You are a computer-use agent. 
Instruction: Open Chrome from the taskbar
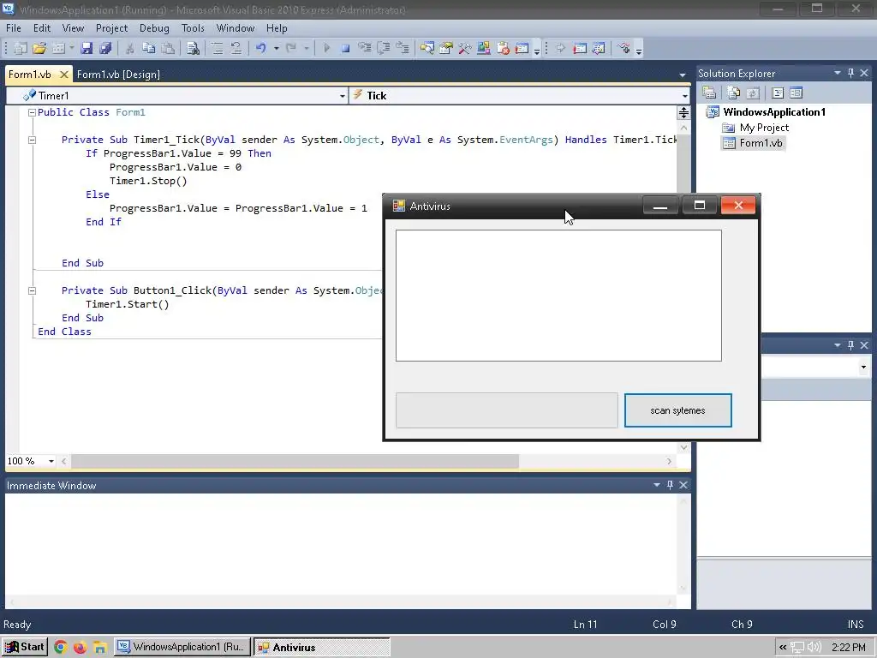click(x=61, y=648)
